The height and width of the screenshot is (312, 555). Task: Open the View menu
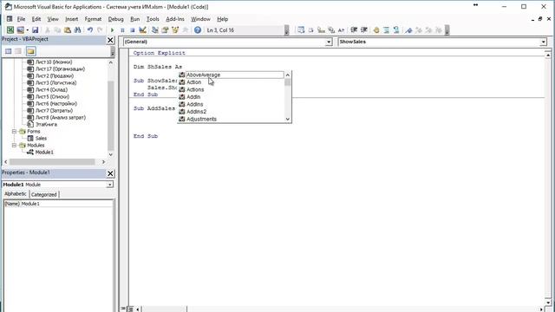click(x=53, y=19)
